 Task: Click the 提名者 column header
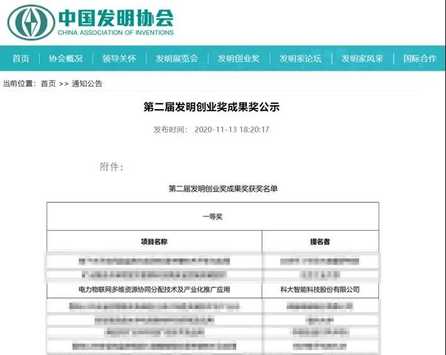point(320,242)
